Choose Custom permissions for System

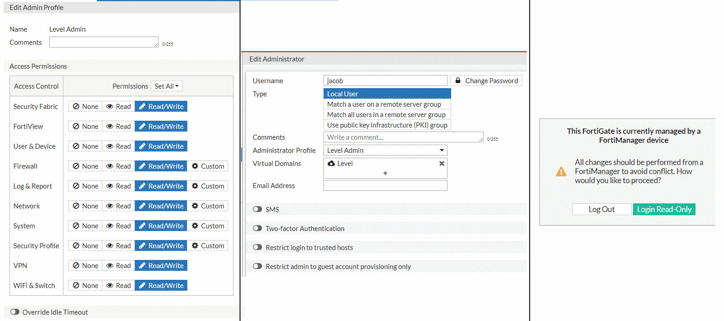click(x=208, y=226)
